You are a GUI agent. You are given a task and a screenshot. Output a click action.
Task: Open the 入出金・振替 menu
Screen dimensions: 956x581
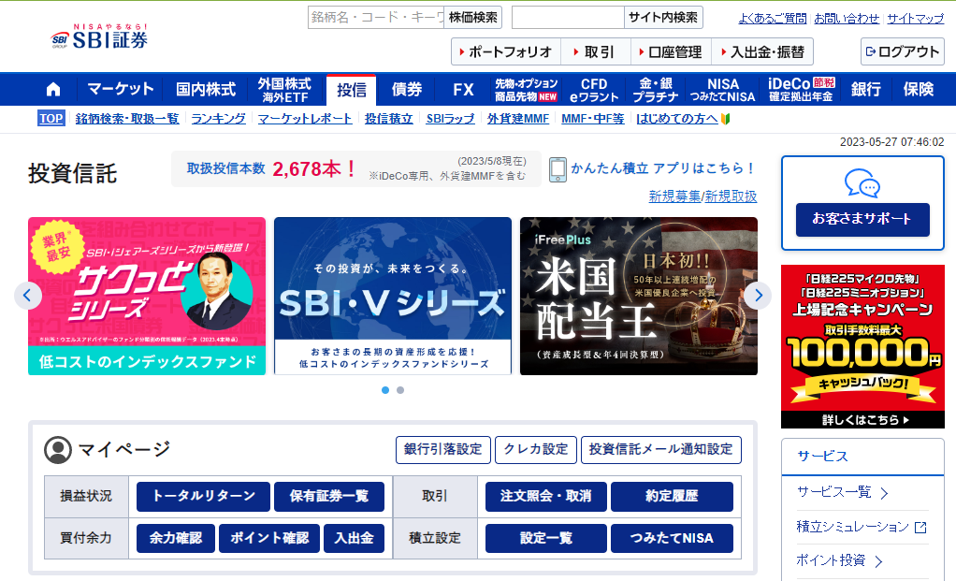[x=762, y=51]
